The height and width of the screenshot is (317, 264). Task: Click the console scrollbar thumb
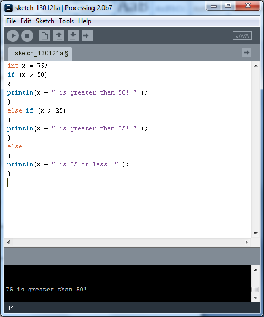pyautogui.click(x=256, y=290)
